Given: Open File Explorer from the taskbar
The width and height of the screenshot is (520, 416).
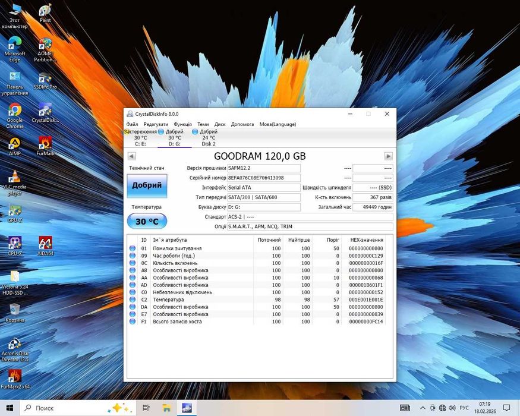Looking at the screenshot, I should [166, 408].
